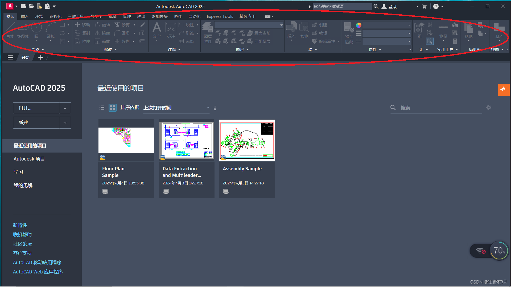
Task: Click the Dimension (标注) tool
Action: tap(171, 30)
